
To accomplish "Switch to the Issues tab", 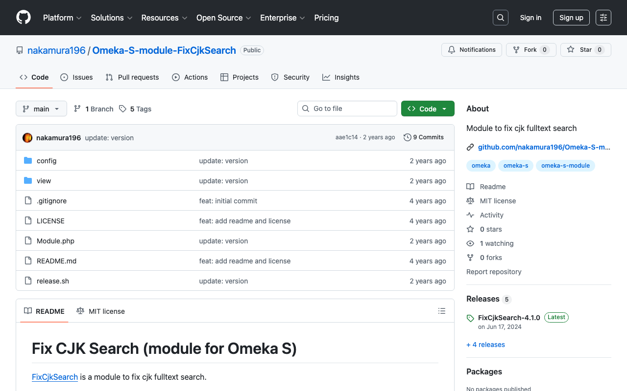I will click(x=76, y=77).
